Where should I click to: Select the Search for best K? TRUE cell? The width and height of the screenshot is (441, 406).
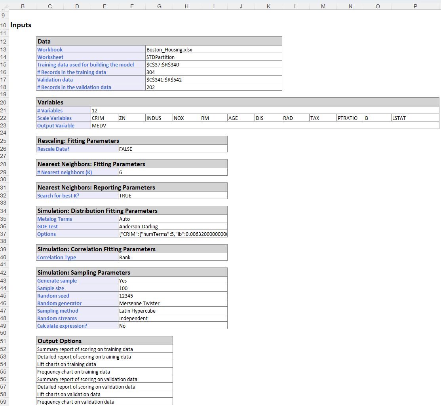(x=173, y=195)
